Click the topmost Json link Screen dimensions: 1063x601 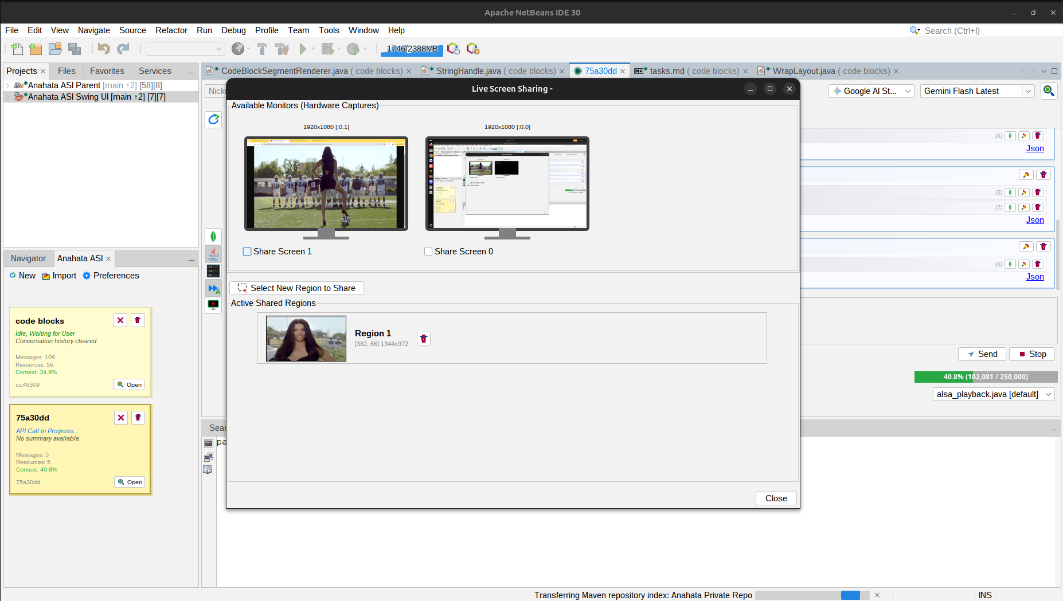click(x=1035, y=148)
